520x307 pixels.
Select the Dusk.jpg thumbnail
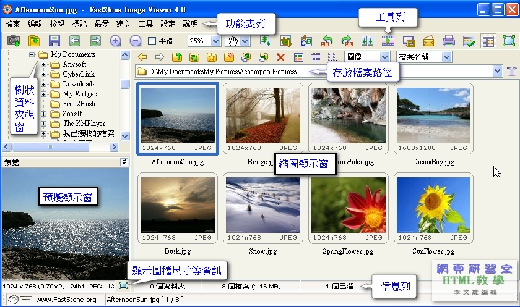(x=178, y=208)
